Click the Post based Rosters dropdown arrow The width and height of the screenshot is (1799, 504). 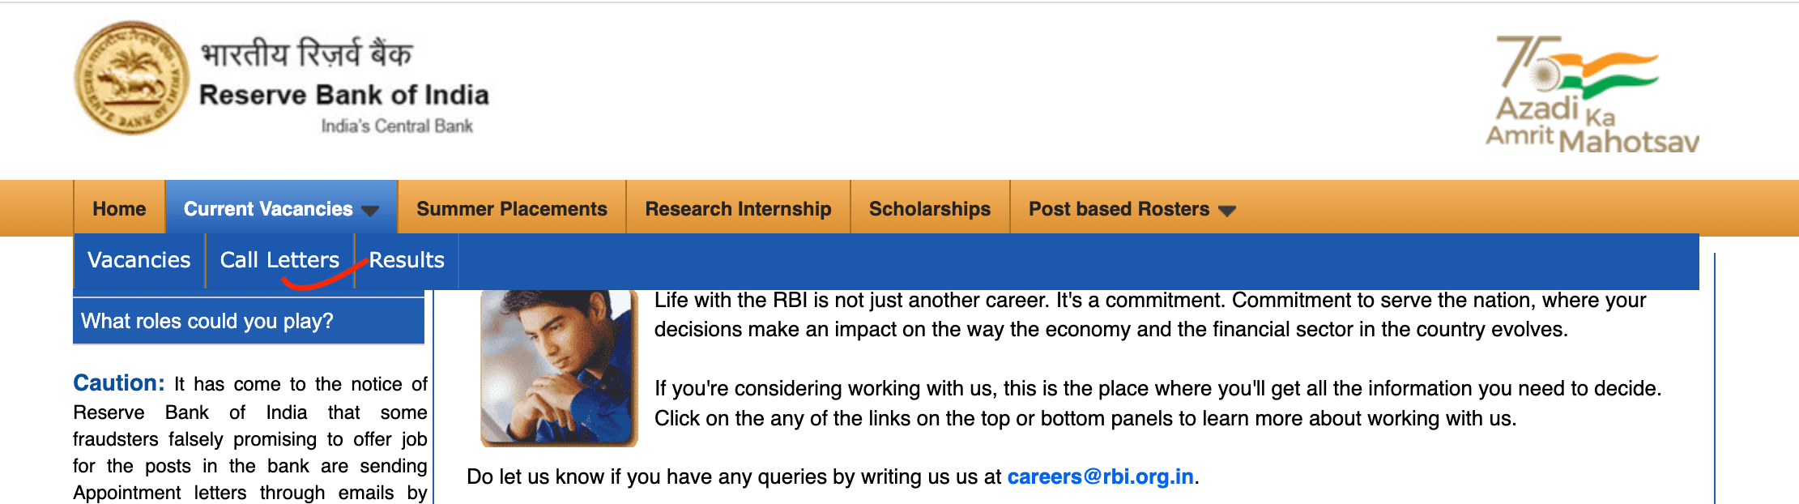[1227, 211]
